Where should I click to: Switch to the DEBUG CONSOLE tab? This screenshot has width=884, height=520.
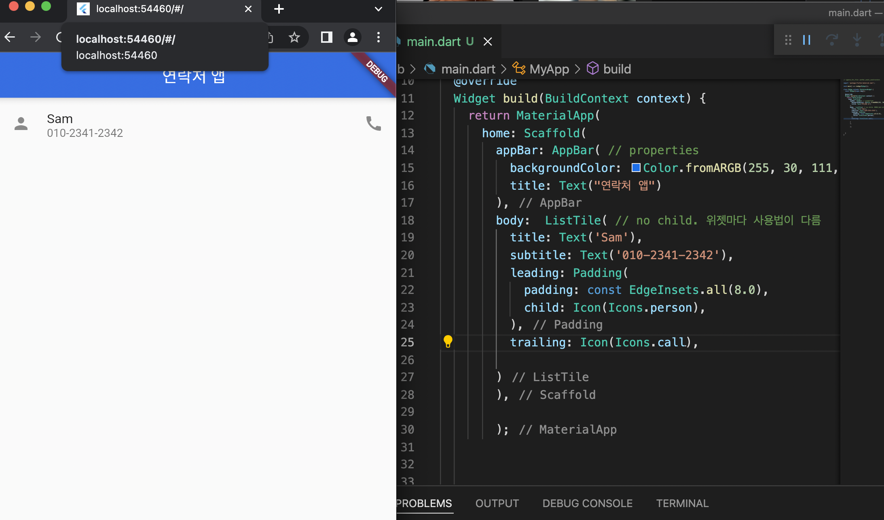click(587, 503)
